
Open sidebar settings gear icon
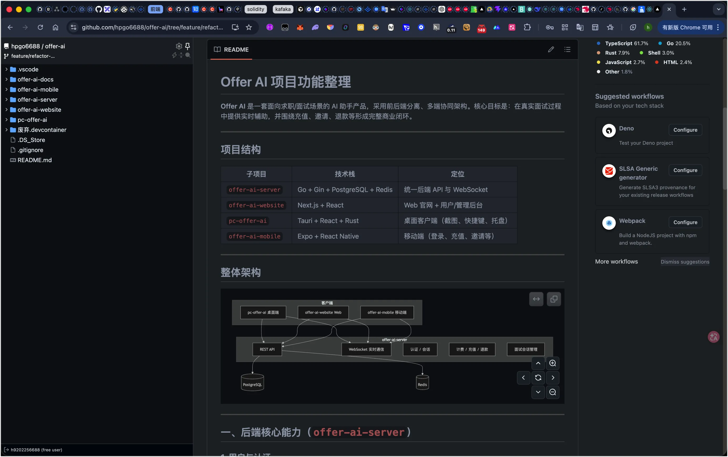[x=179, y=46]
